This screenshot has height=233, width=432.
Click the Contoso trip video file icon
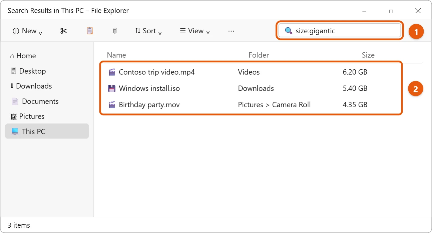coord(112,72)
